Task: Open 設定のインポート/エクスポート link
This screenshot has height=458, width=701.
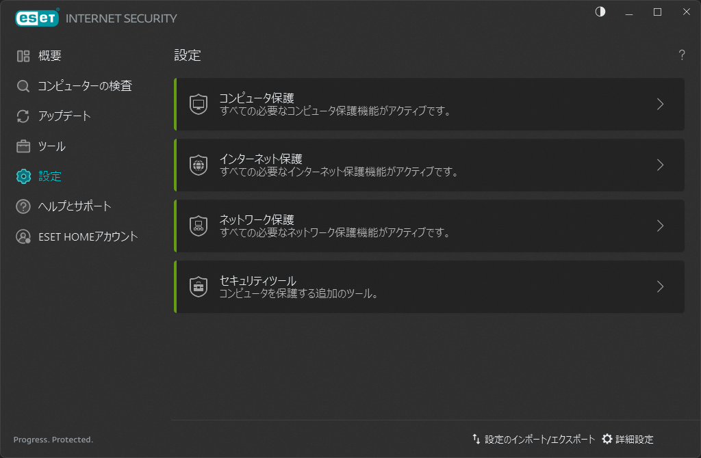Action: click(534, 440)
